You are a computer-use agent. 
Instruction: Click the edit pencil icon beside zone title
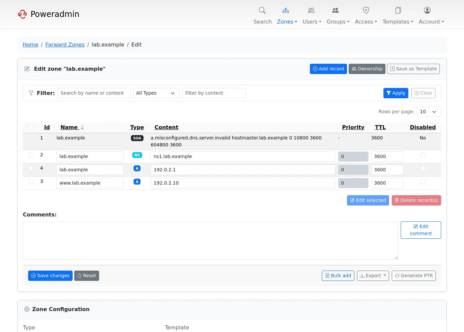(x=27, y=69)
